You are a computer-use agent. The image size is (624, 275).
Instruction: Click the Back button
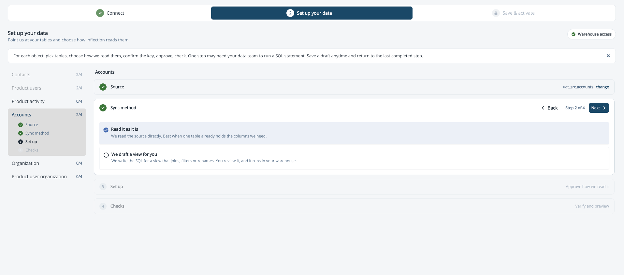point(550,108)
